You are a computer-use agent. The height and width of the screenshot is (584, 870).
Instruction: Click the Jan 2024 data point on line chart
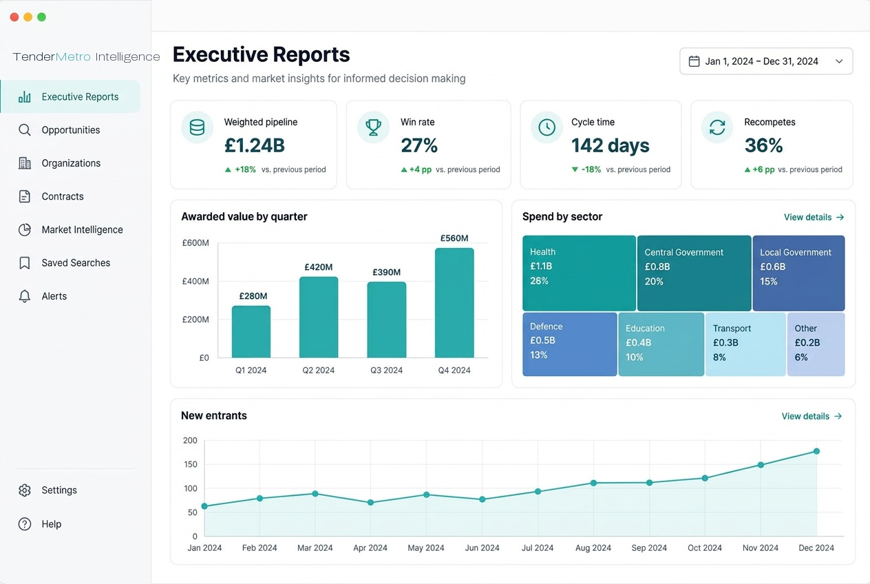point(204,506)
